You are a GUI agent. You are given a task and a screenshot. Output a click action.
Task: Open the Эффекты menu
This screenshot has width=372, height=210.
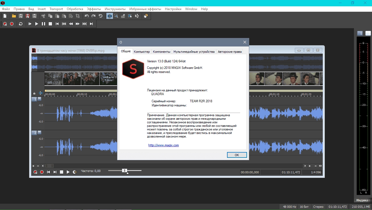pos(94,9)
